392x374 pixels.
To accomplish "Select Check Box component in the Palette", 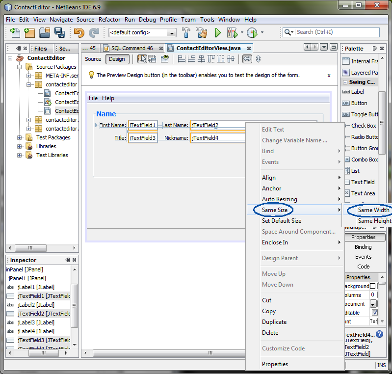I will (x=361, y=126).
